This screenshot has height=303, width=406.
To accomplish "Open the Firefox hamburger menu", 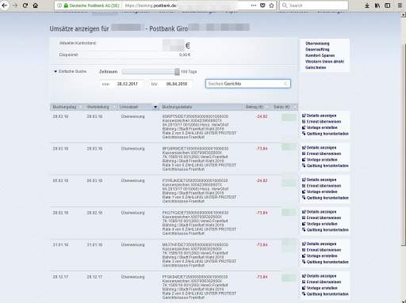I will 400,6.
